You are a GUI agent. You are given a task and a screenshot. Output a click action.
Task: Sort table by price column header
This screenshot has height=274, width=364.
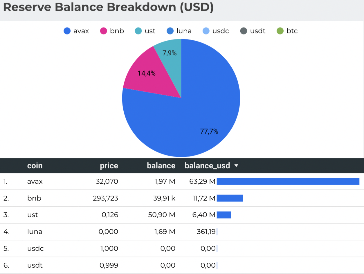(109, 166)
